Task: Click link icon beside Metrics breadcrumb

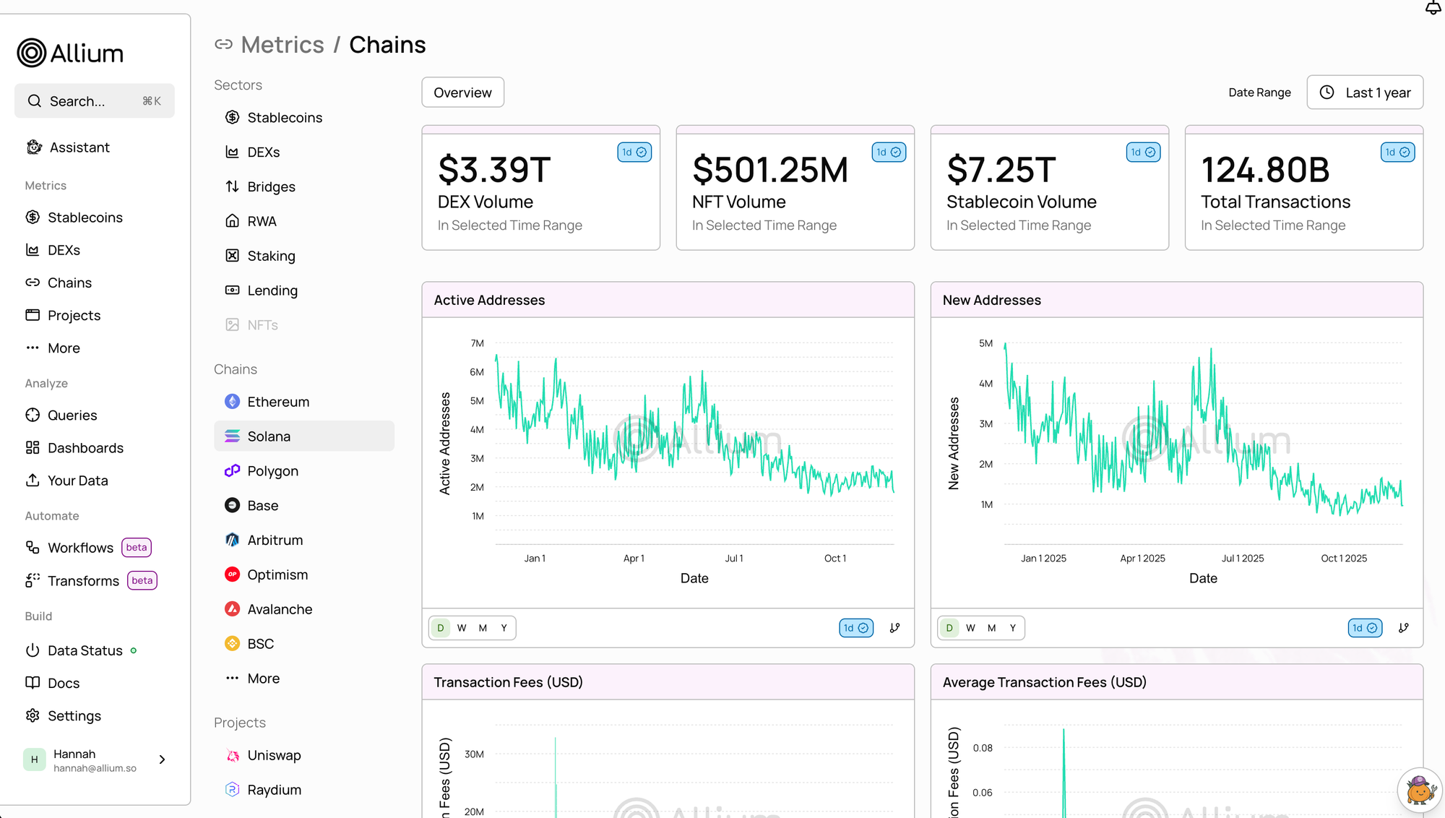Action: [x=223, y=45]
